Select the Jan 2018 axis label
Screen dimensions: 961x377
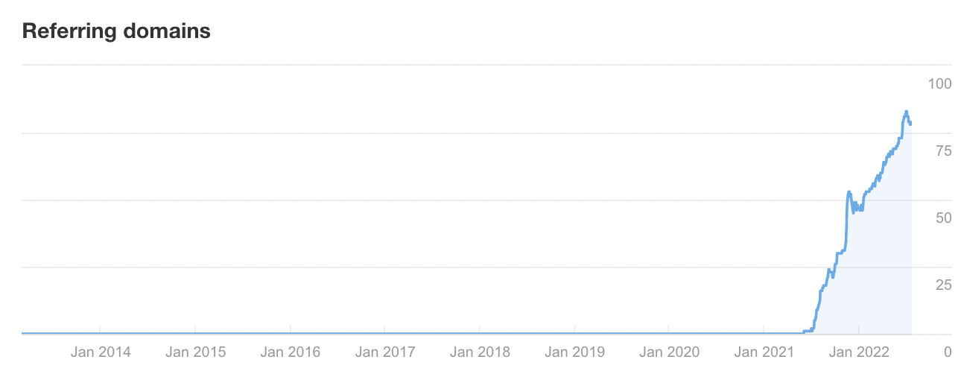click(480, 352)
